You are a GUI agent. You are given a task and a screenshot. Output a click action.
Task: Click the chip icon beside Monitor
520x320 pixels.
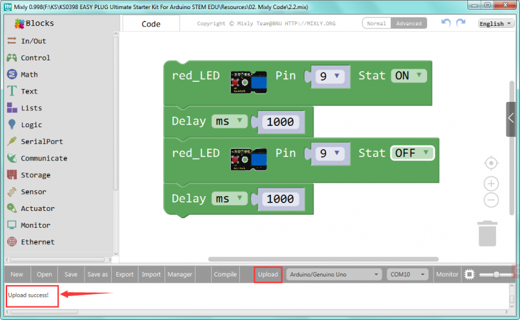click(x=469, y=275)
